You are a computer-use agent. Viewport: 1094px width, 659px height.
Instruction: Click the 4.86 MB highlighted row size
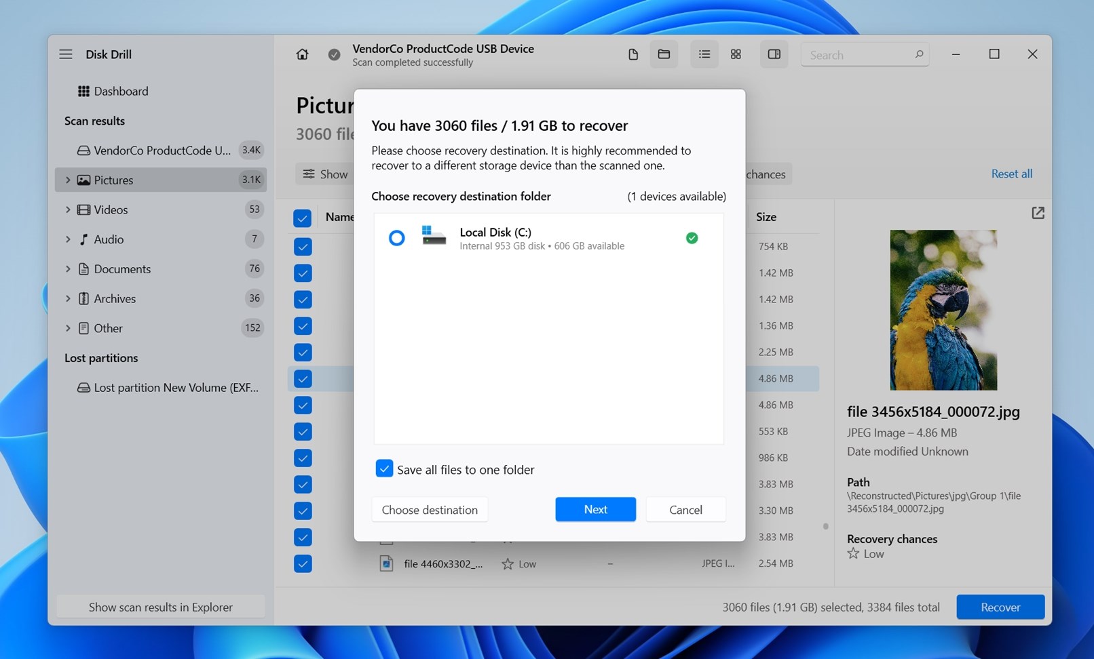[x=776, y=378]
